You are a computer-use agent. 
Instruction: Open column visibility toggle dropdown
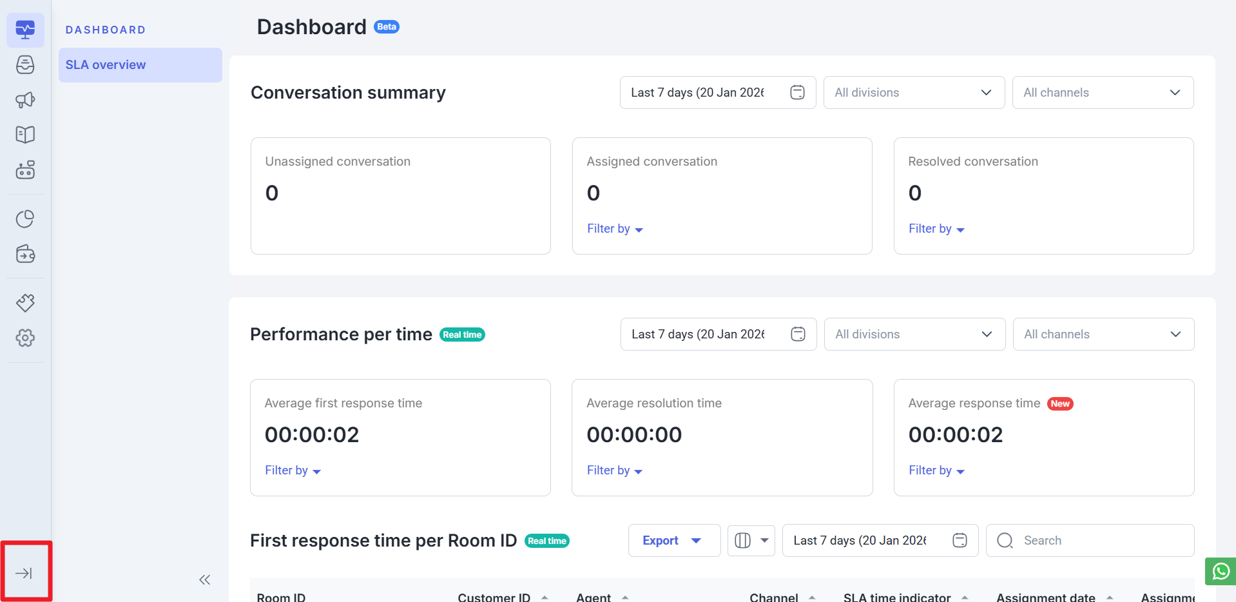coord(751,540)
